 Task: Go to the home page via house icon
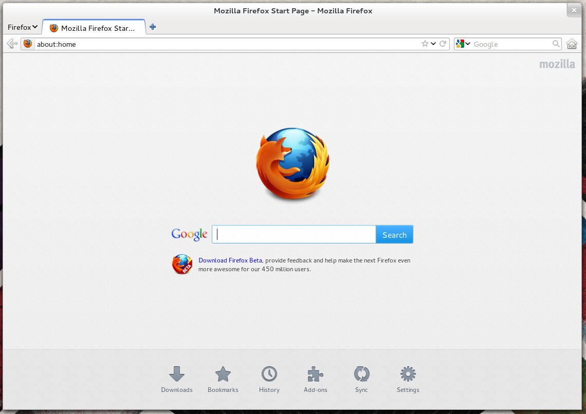[x=572, y=44]
